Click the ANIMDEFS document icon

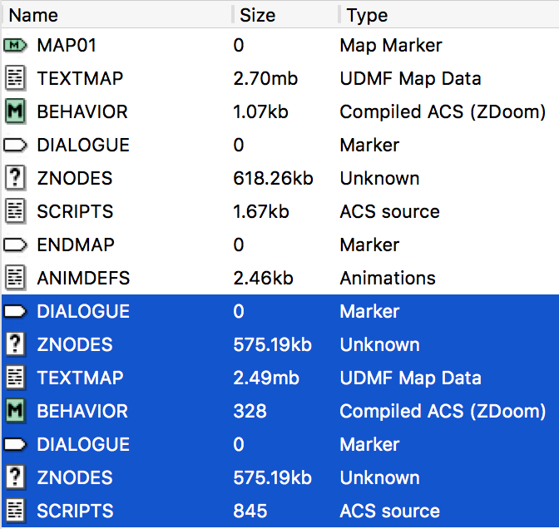pos(15,278)
